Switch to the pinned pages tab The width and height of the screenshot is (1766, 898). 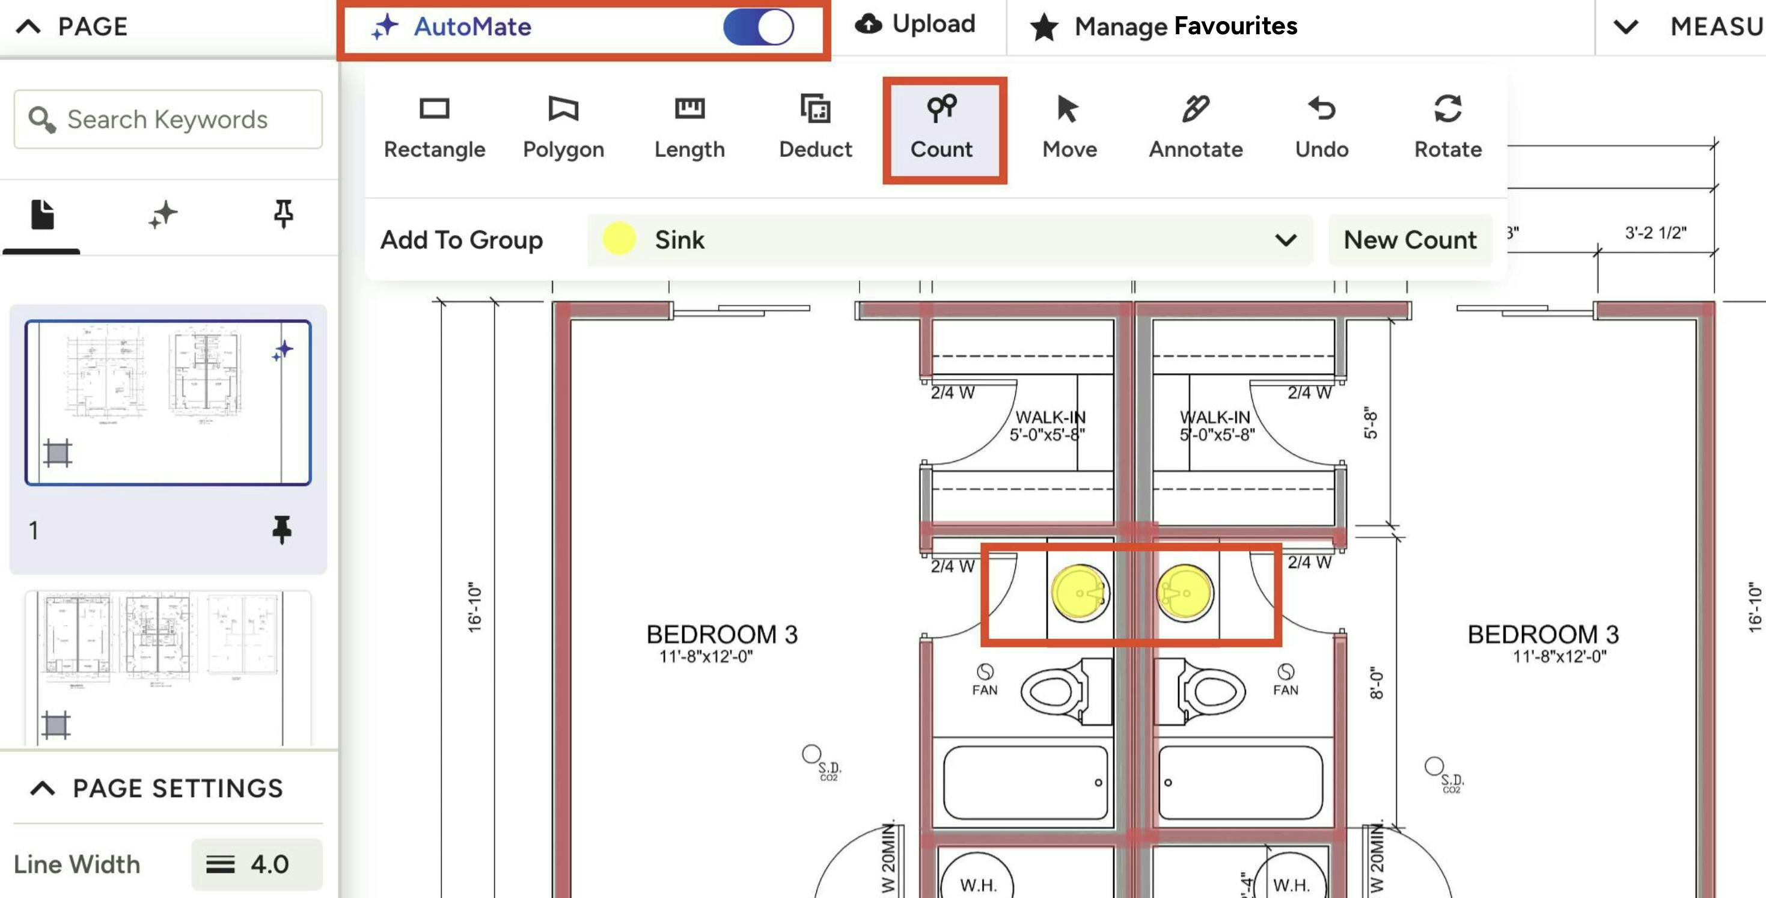[283, 214]
